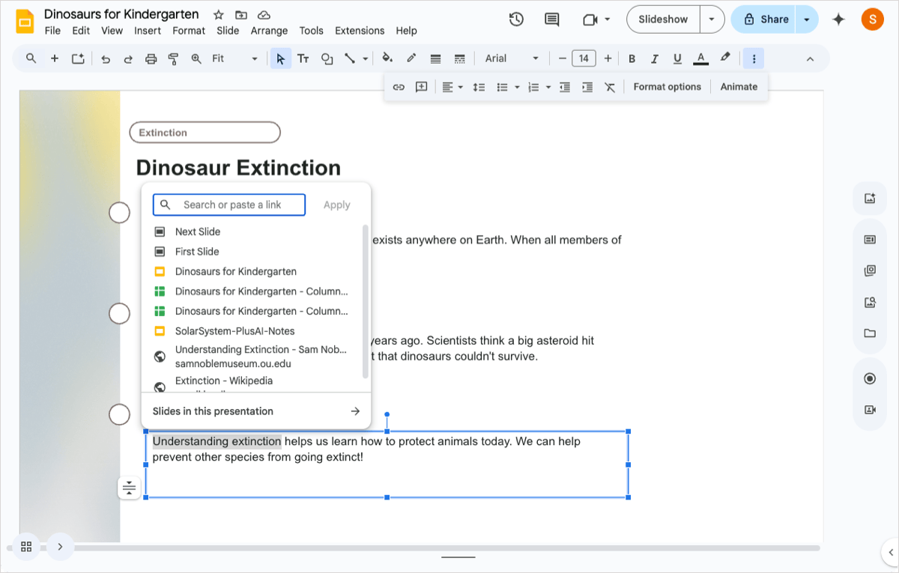Screen dimensions: 899x573
Task: Click the Animate button
Action: click(x=739, y=87)
